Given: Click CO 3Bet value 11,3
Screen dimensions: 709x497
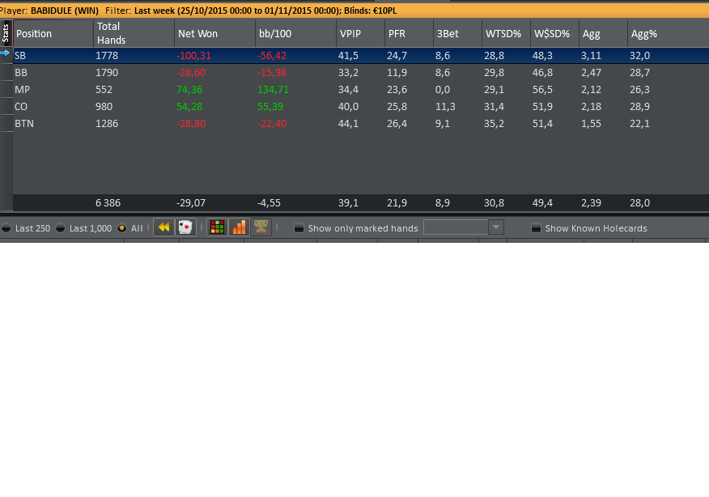Looking at the screenshot, I should 445,107.
